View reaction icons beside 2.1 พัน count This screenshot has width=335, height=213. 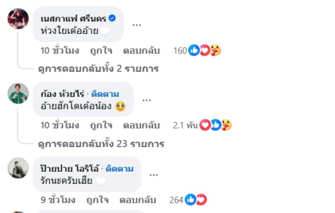(215, 125)
